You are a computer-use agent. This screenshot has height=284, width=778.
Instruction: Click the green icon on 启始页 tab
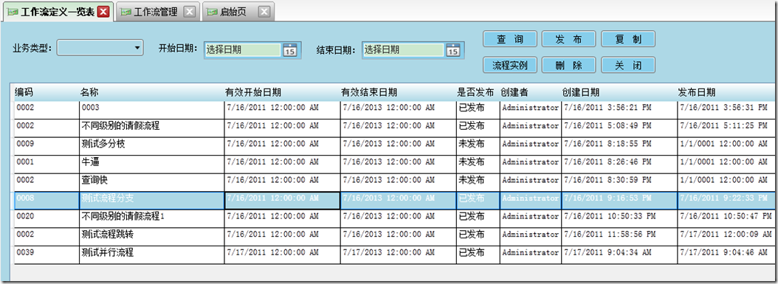click(213, 13)
